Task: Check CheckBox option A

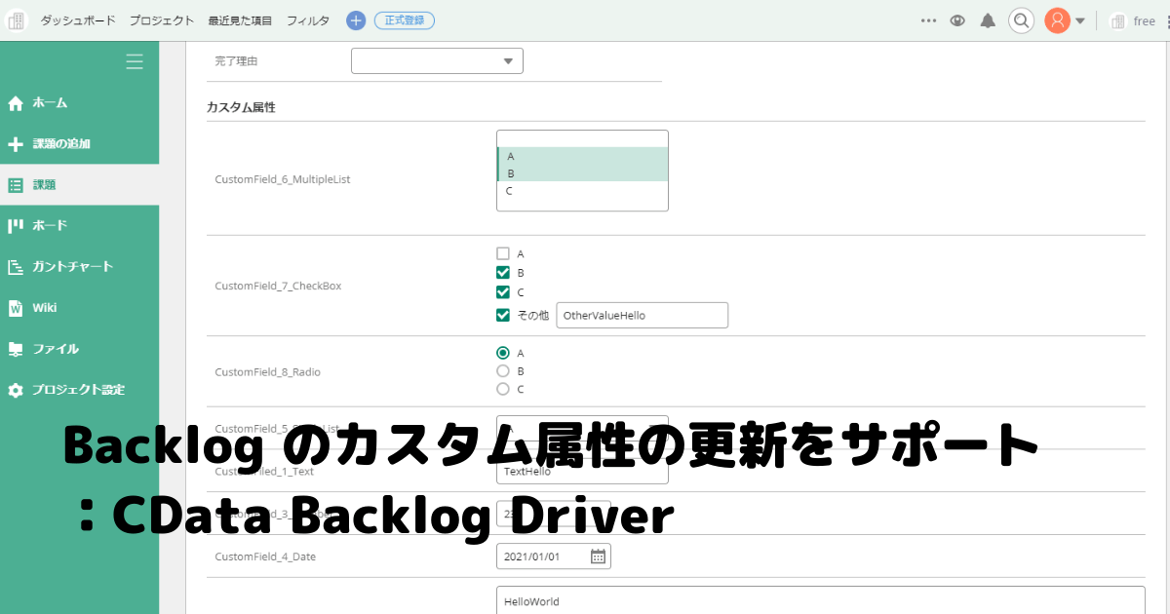Action: pos(503,253)
